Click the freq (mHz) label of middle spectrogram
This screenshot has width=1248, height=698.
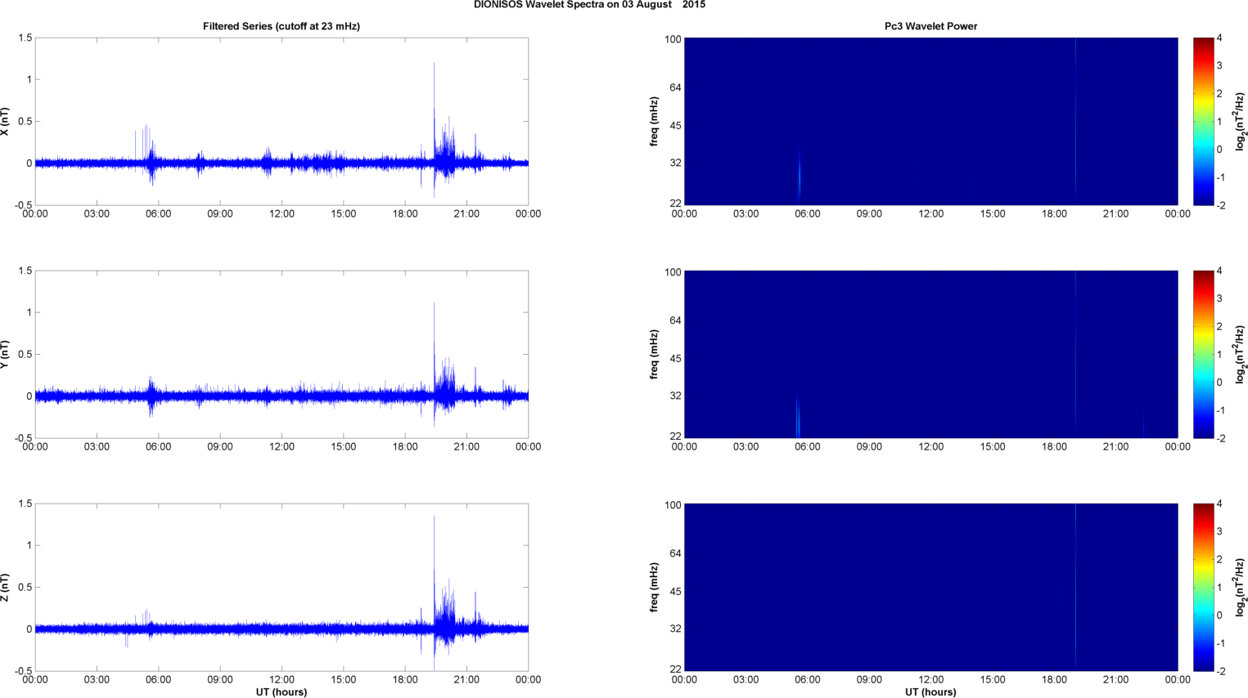point(654,355)
